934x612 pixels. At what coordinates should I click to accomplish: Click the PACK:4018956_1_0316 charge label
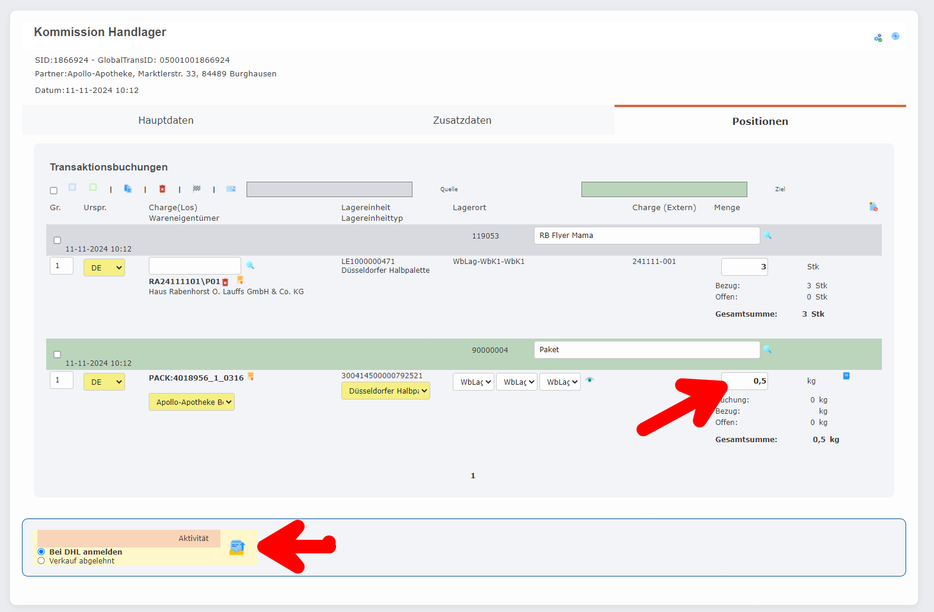point(196,378)
